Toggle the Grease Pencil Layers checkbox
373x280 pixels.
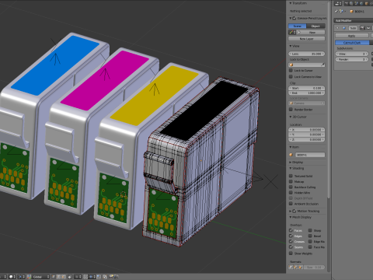[x=295, y=18]
